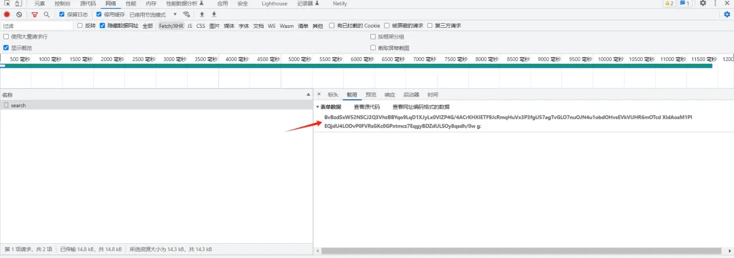Switch to the 性能 panel tab
The image size is (734, 258).
(131, 3)
